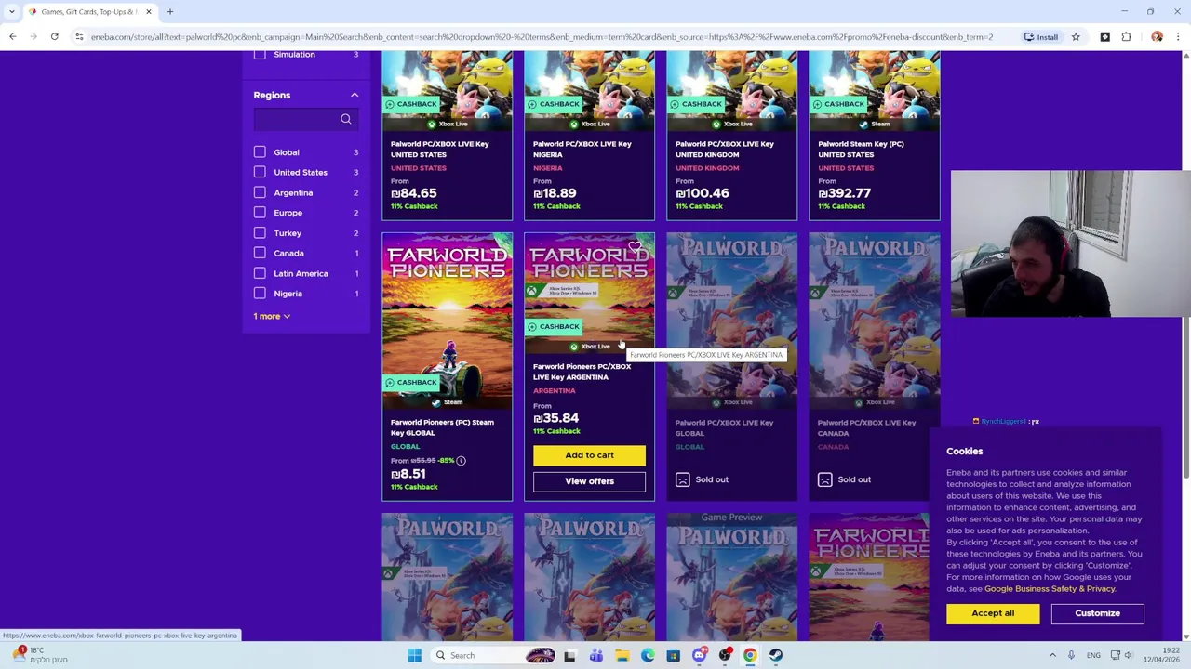Launch Microsoft Edge from taskbar
Screen dimensions: 1191x669
click(648, 655)
